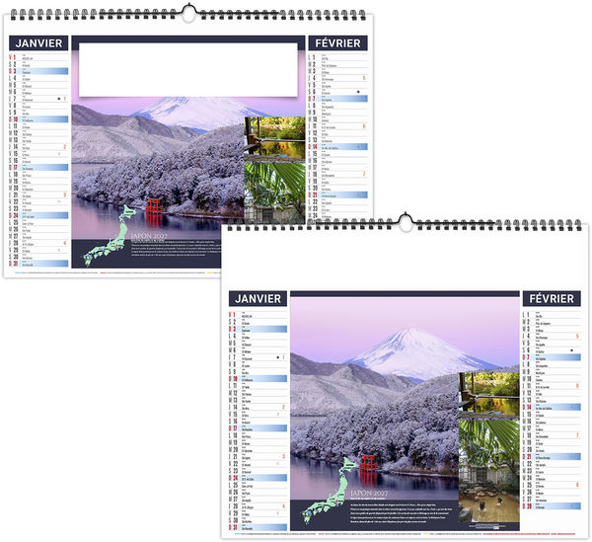Open the palm leaves thumbnail on the back calendar
The image size is (592, 542).
(274, 191)
